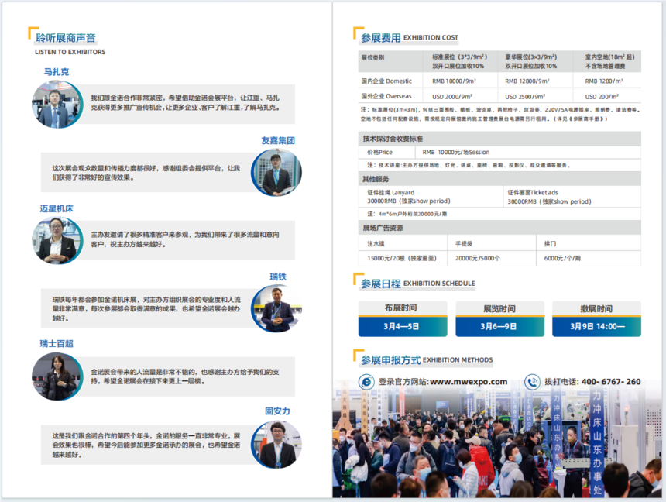Click the 固安力 name label
The width and height of the screenshot is (666, 502).
(277, 411)
